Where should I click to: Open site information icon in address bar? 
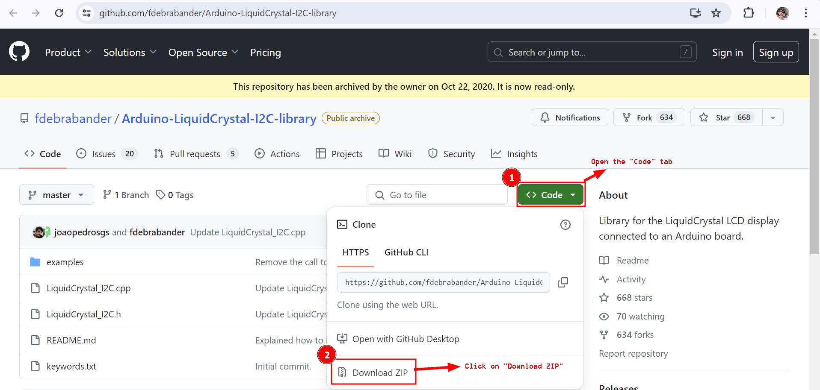[86, 13]
